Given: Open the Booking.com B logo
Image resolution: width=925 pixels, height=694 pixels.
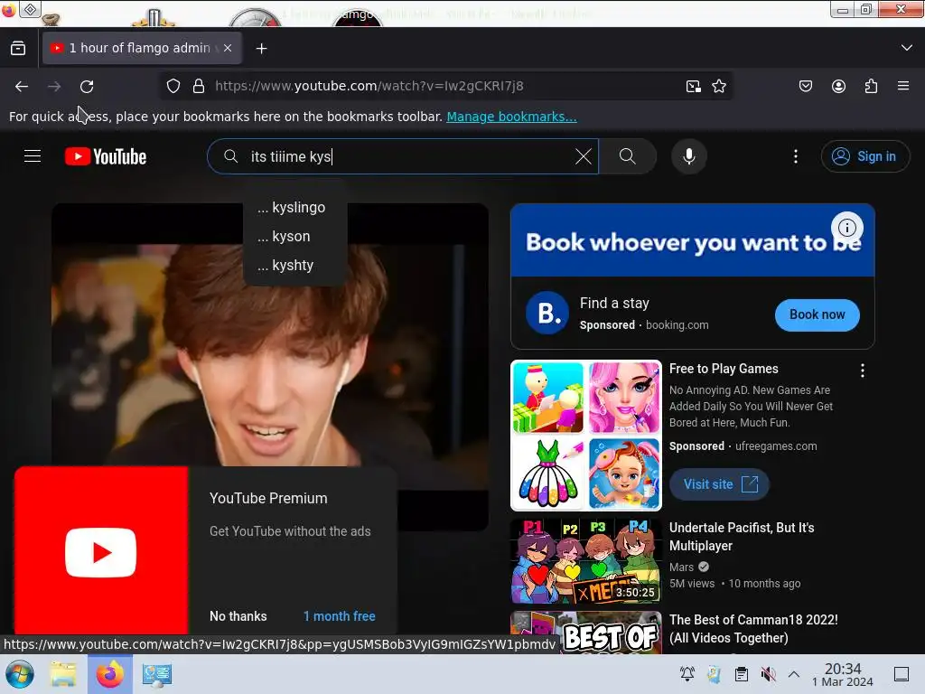Looking at the screenshot, I should point(547,314).
